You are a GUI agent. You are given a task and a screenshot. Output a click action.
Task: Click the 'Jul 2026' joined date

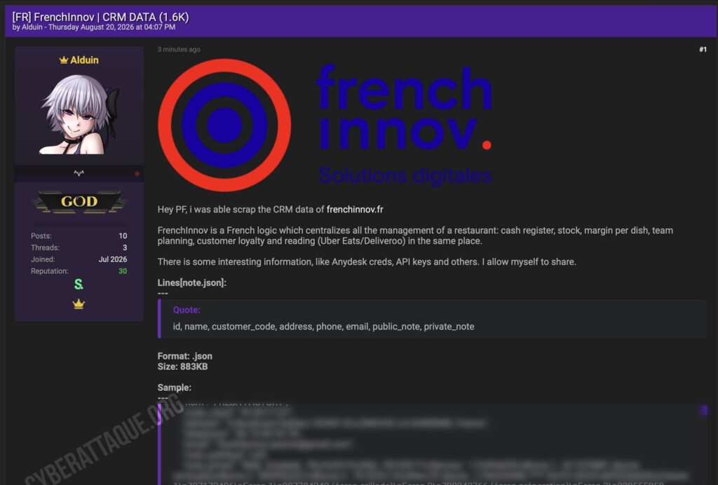tap(113, 259)
